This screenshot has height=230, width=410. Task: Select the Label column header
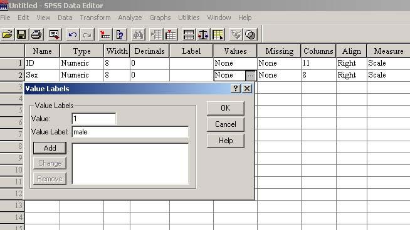(191, 51)
